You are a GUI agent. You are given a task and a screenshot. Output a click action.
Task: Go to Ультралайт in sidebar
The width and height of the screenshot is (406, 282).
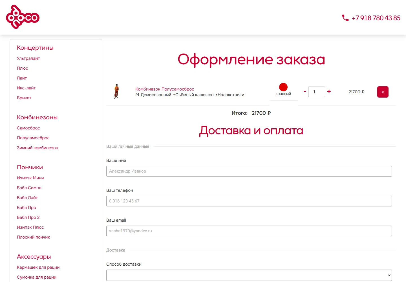pos(28,58)
